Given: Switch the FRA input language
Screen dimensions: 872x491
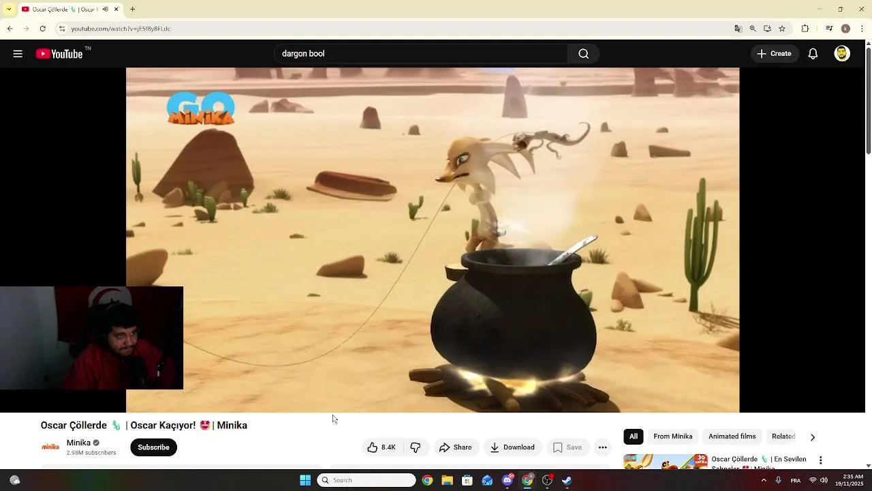Looking at the screenshot, I should pyautogui.click(x=796, y=480).
